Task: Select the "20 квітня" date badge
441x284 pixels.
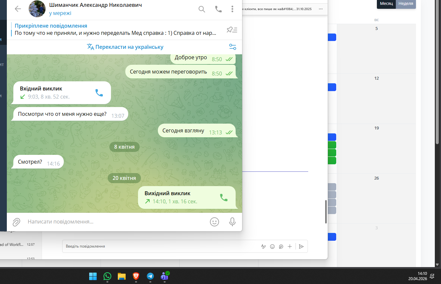Action: (124, 178)
